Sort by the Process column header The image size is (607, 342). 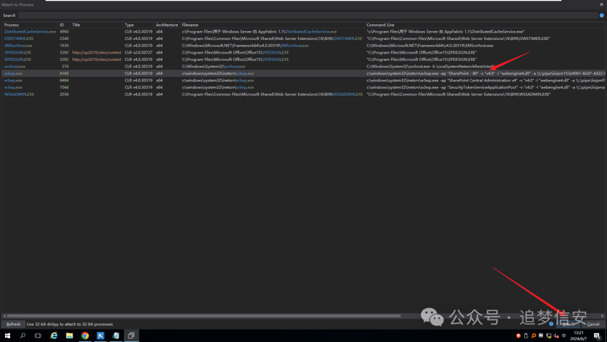click(30, 25)
